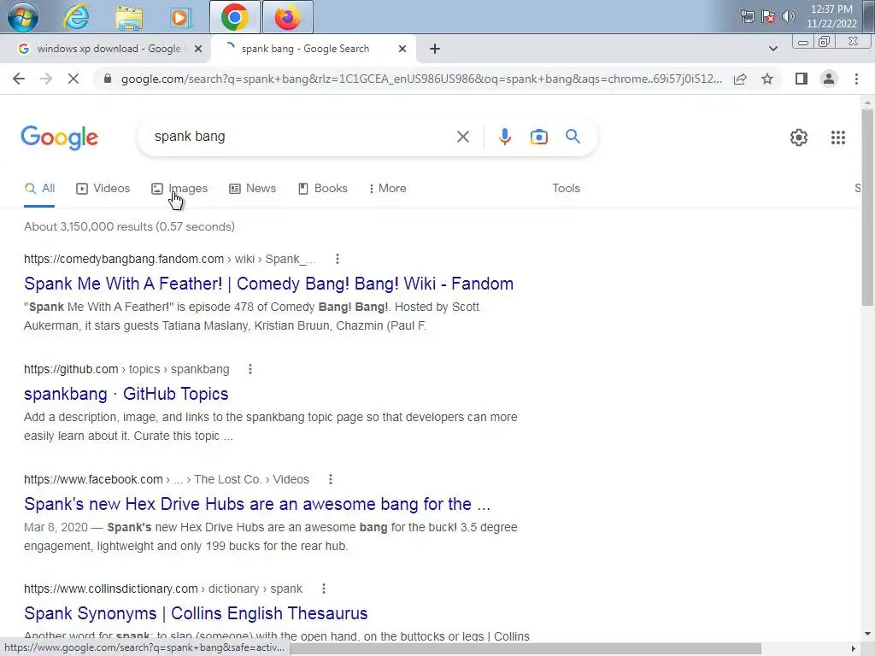Open options menu for collinsdictionary.com result
875x656 pixels.
coord(324,589)
